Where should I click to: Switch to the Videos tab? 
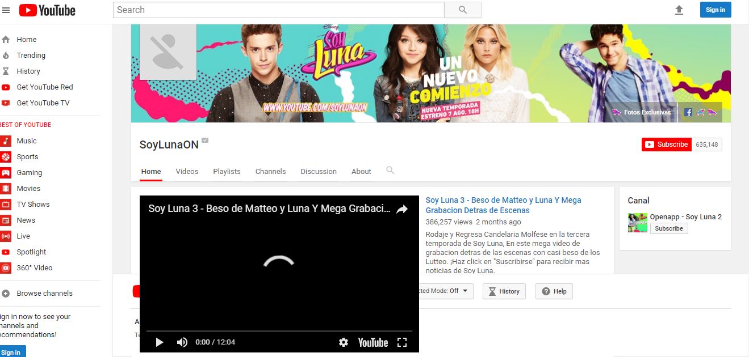pos(187,171)
